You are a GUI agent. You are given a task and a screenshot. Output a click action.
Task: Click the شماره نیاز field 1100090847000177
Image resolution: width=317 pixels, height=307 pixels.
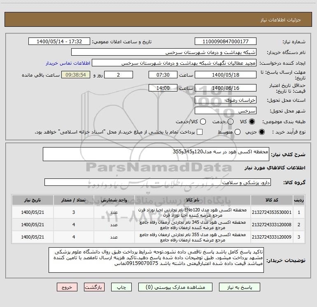click(226, 42)
